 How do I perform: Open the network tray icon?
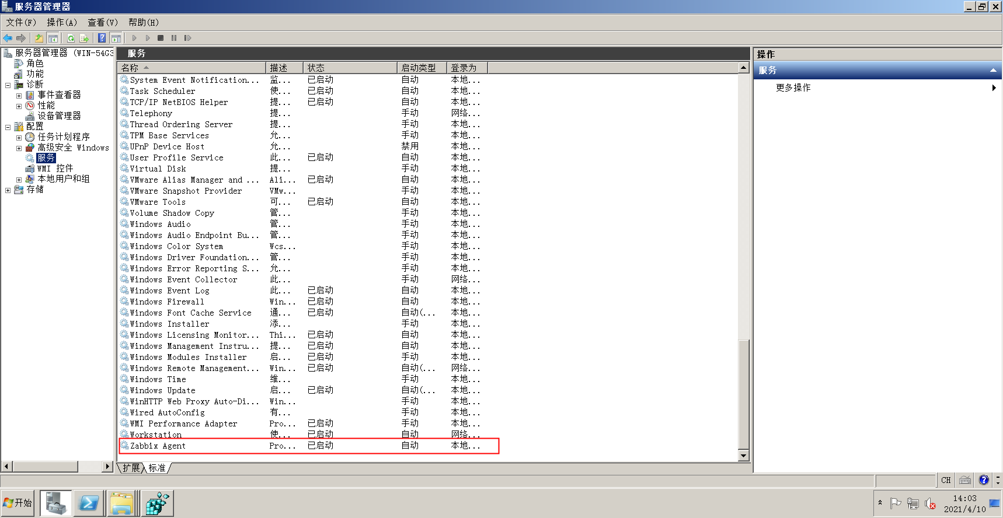pos(913,503)
